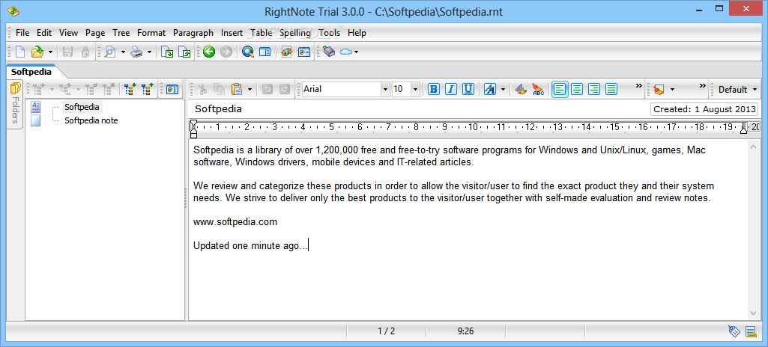Expand the Open folder dropdown arrow
The height and width of the screenshot is (347, 768).
tap(50, 52)
